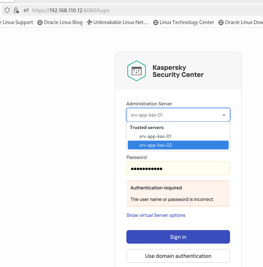Click the Administration Server combo box showing srv-app-kas-01
Image resolution: width=263 pixels, height=267 pixels.
(178, 115)
